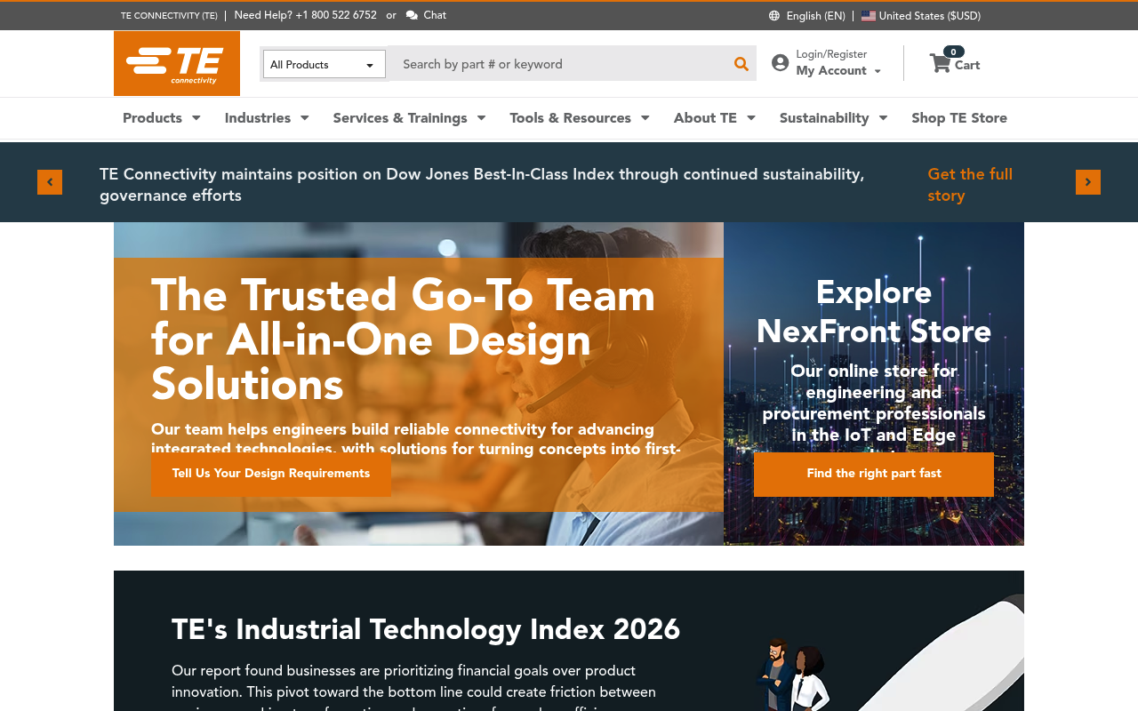
Task: Go to Shop TE Store
Action: (x=959, y=118)
